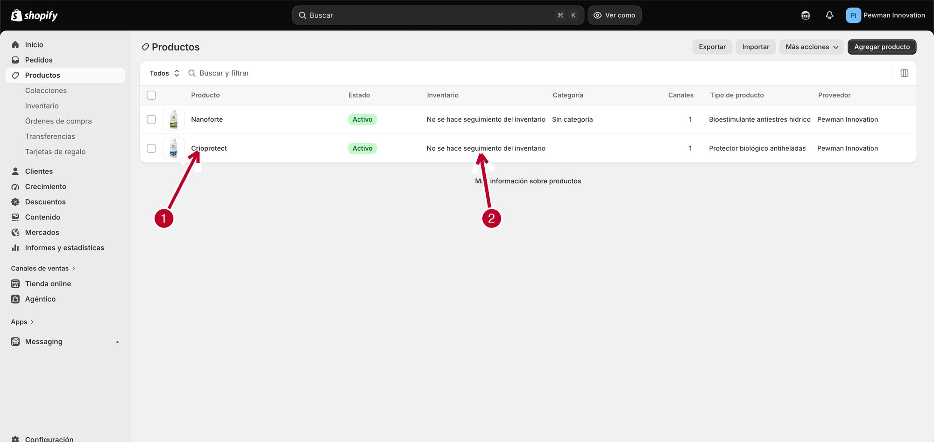Open the Crioprotect product thumbnail
Viewport: 934px width, 442px height.
coord(174,148)
